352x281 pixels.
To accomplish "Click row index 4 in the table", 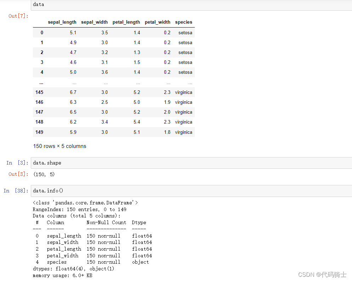I will pos(42,72).
